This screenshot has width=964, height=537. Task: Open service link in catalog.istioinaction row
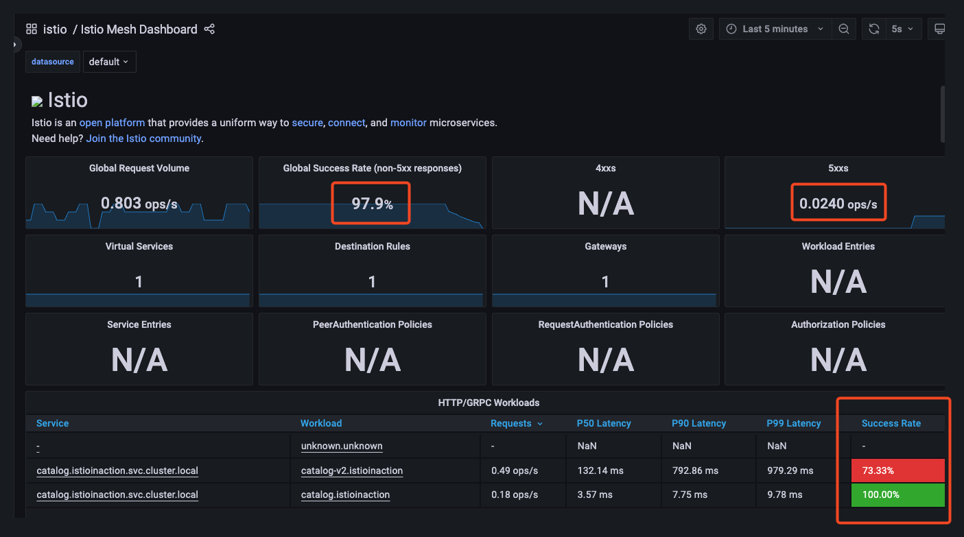click(117, 494)
